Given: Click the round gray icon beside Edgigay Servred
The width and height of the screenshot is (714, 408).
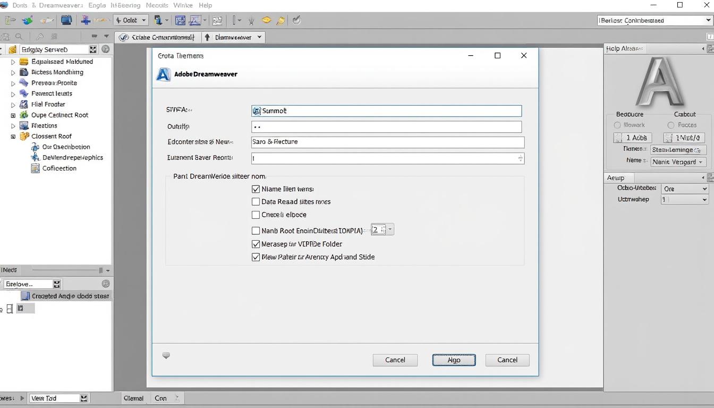Looking at the screenshot, I should 106,49.
